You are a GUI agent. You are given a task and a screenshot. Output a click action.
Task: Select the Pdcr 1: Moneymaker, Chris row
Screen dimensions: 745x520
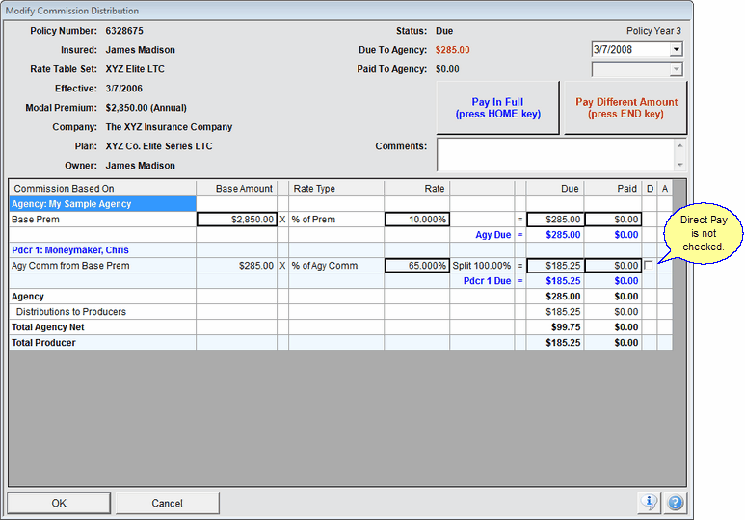[102, 250]
